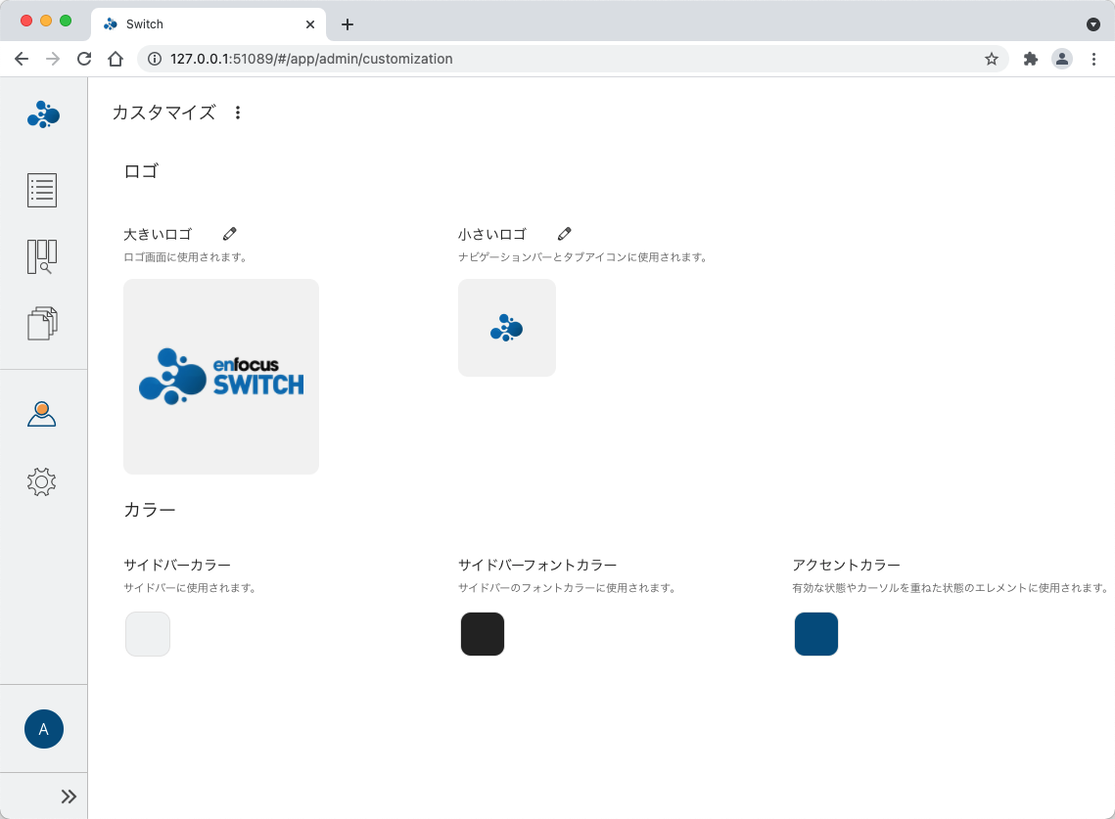
Task: Focus the URL address bar
Action: coord(573,59)
